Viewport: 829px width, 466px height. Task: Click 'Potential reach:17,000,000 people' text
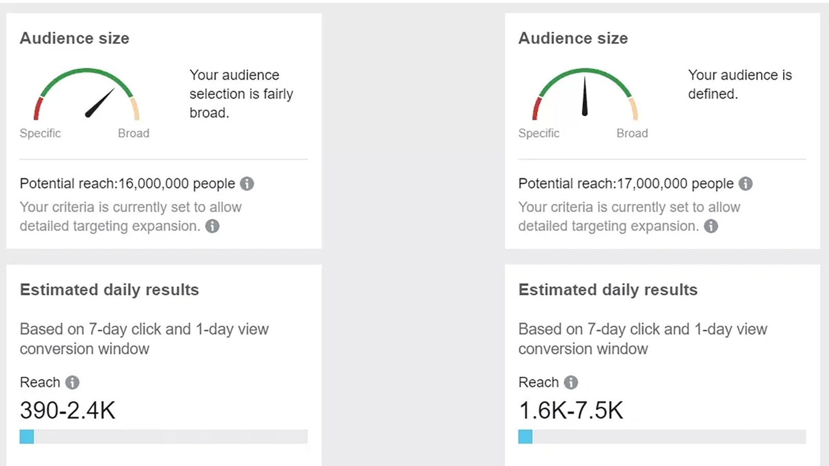coord(626,184)
